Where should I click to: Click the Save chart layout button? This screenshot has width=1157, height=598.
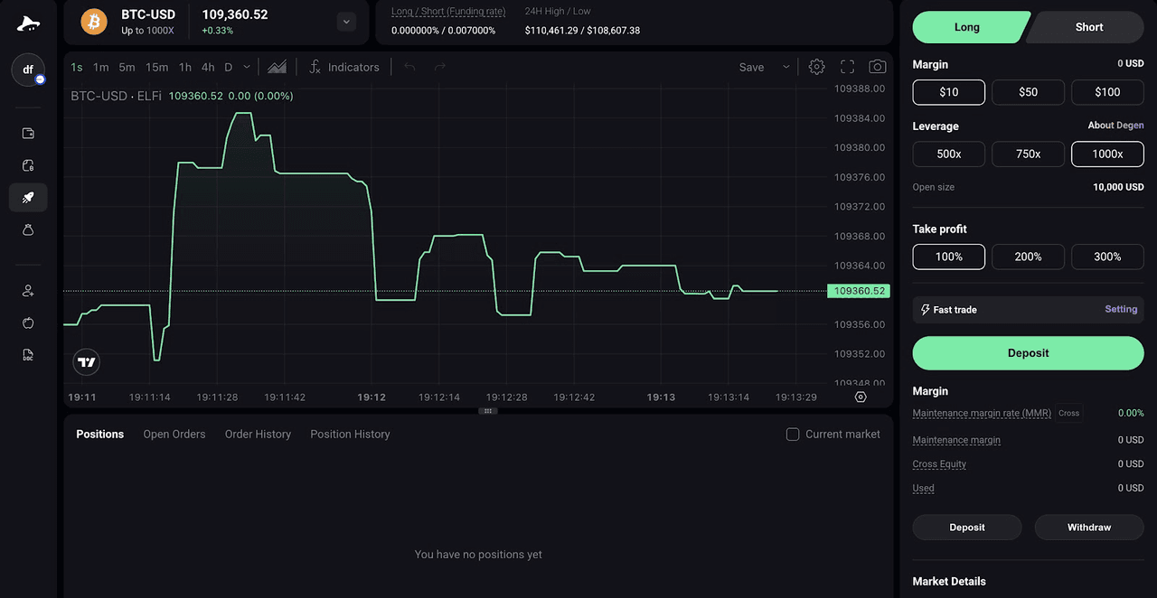tap(751, 67)
